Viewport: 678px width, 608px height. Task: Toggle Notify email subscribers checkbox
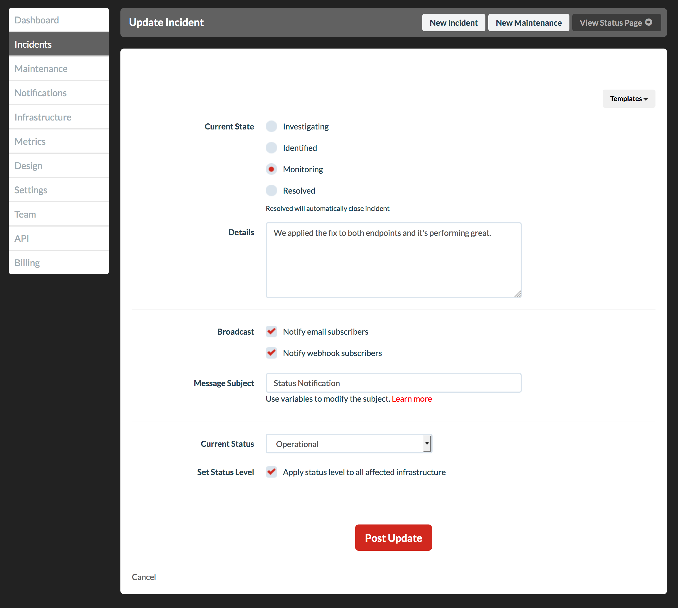[x=271, y=331]
